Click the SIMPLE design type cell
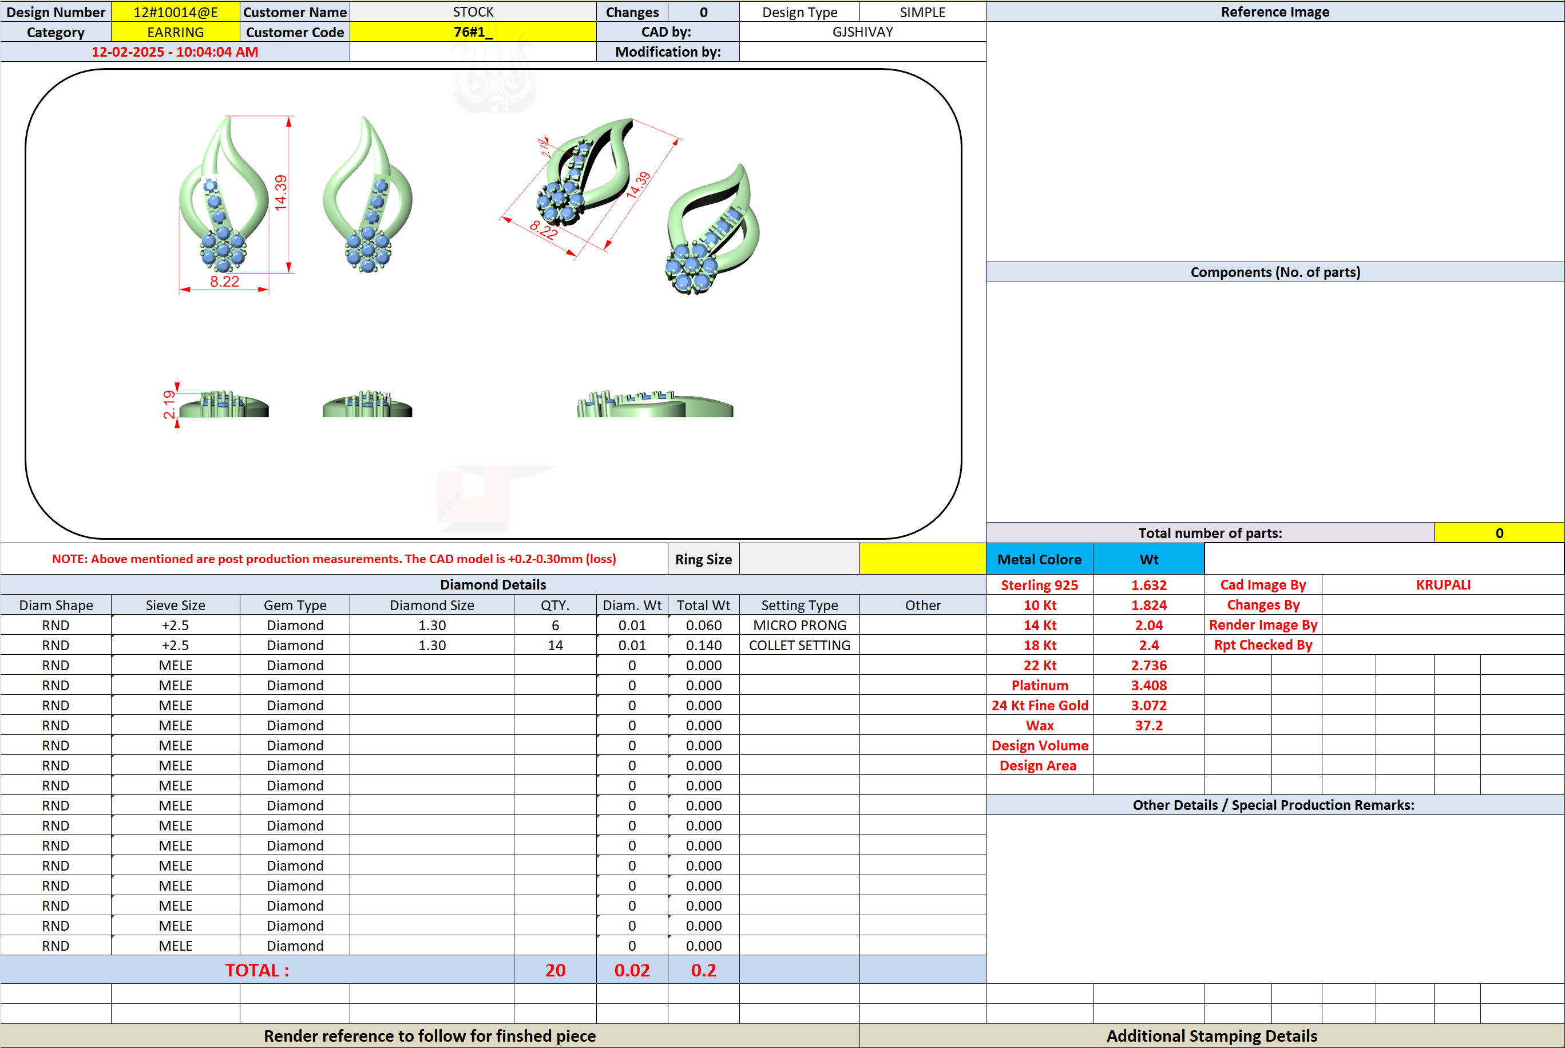Screen dimensions: 1565x1048 922,11
